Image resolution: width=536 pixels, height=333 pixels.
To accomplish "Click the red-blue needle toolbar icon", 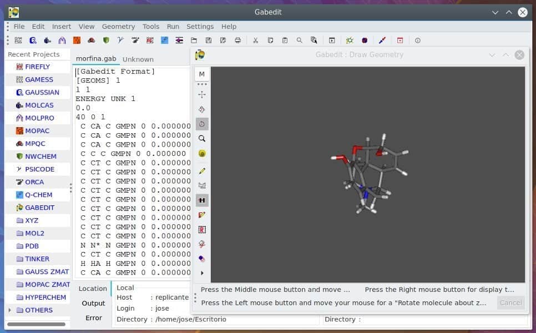I will [382, 41].
